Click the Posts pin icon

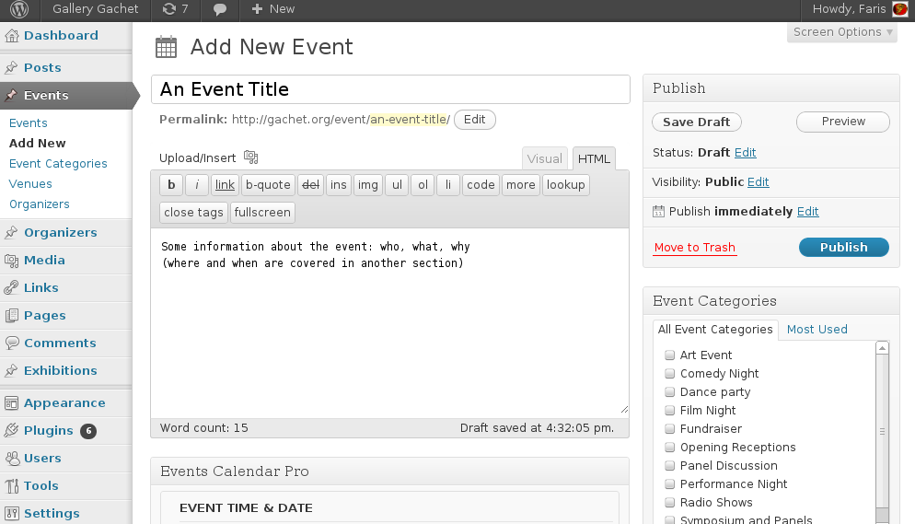click(11, 68)
